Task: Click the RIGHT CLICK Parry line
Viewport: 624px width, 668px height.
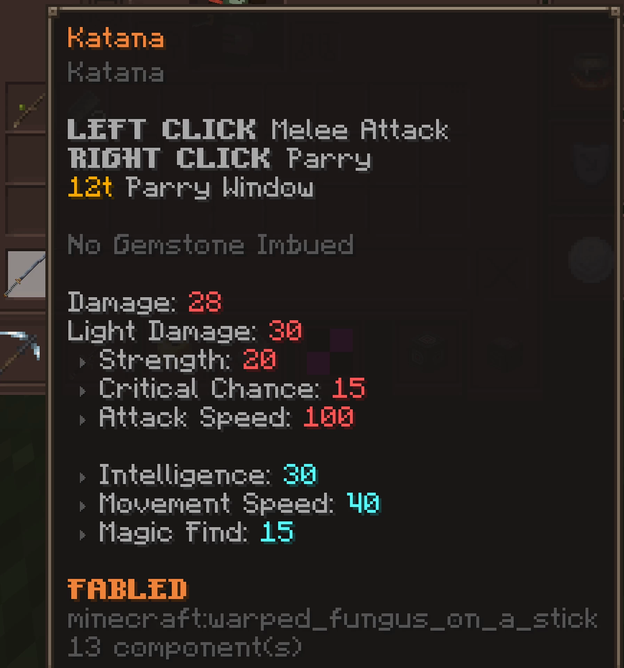Action: click(x=220, y=159)
